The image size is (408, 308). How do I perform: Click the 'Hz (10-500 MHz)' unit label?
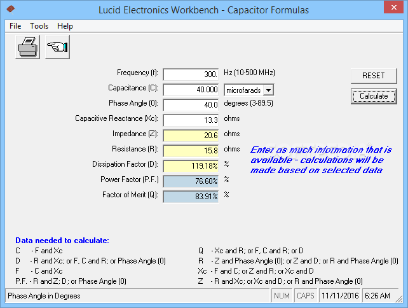(249, 73)
